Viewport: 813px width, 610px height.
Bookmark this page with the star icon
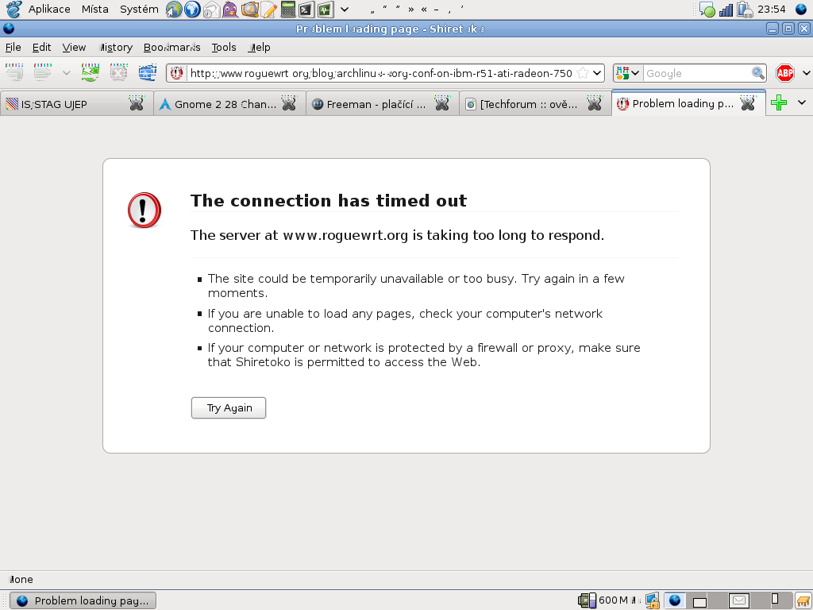click(583, 73)
